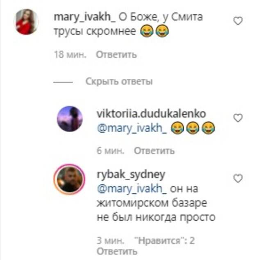Viewport: 254px width, 260px height.
Task: Hit Ответить under viktoriia.dudukalenko's reply
Action: [154, 151]
